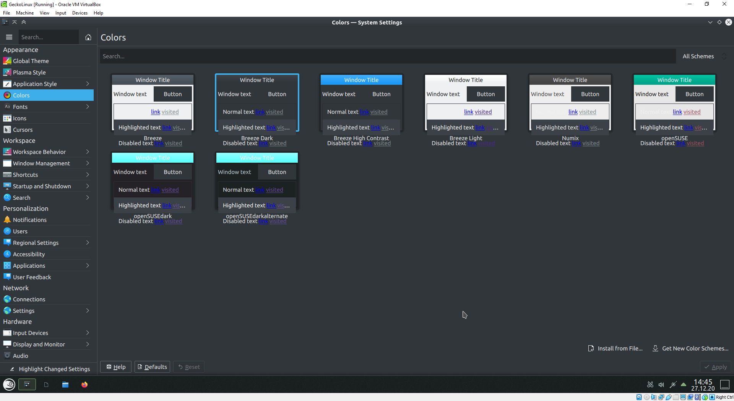The width and height of the screenshot is (734, 401).
Task: Expand Regional Settings chevron
Action: click(88, 243)
